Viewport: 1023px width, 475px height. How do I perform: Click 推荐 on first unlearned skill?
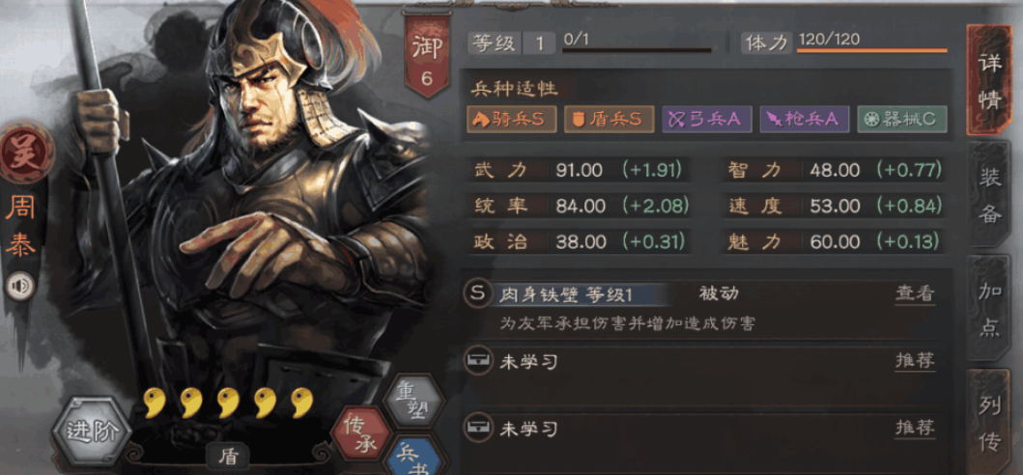click(x=915, y=361)
